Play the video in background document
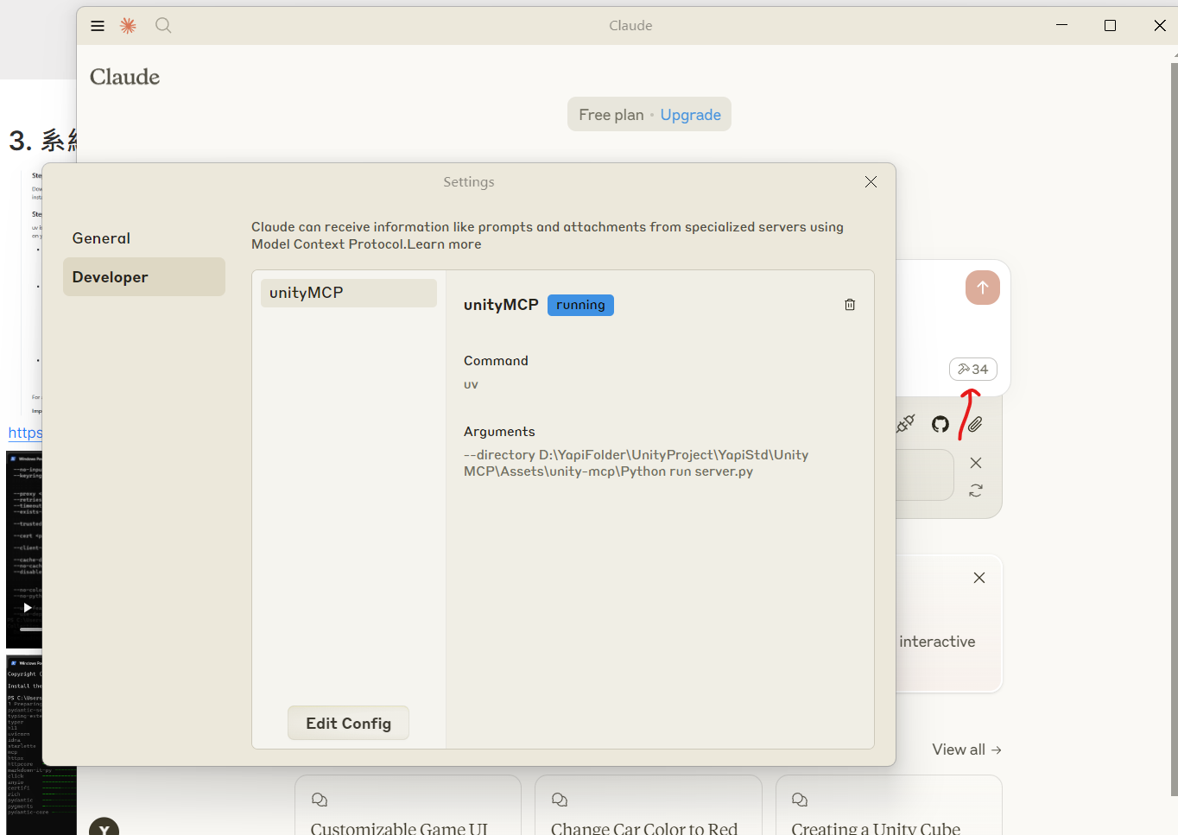This screenshot has height=835, width=1178. (x=28, y=608)
